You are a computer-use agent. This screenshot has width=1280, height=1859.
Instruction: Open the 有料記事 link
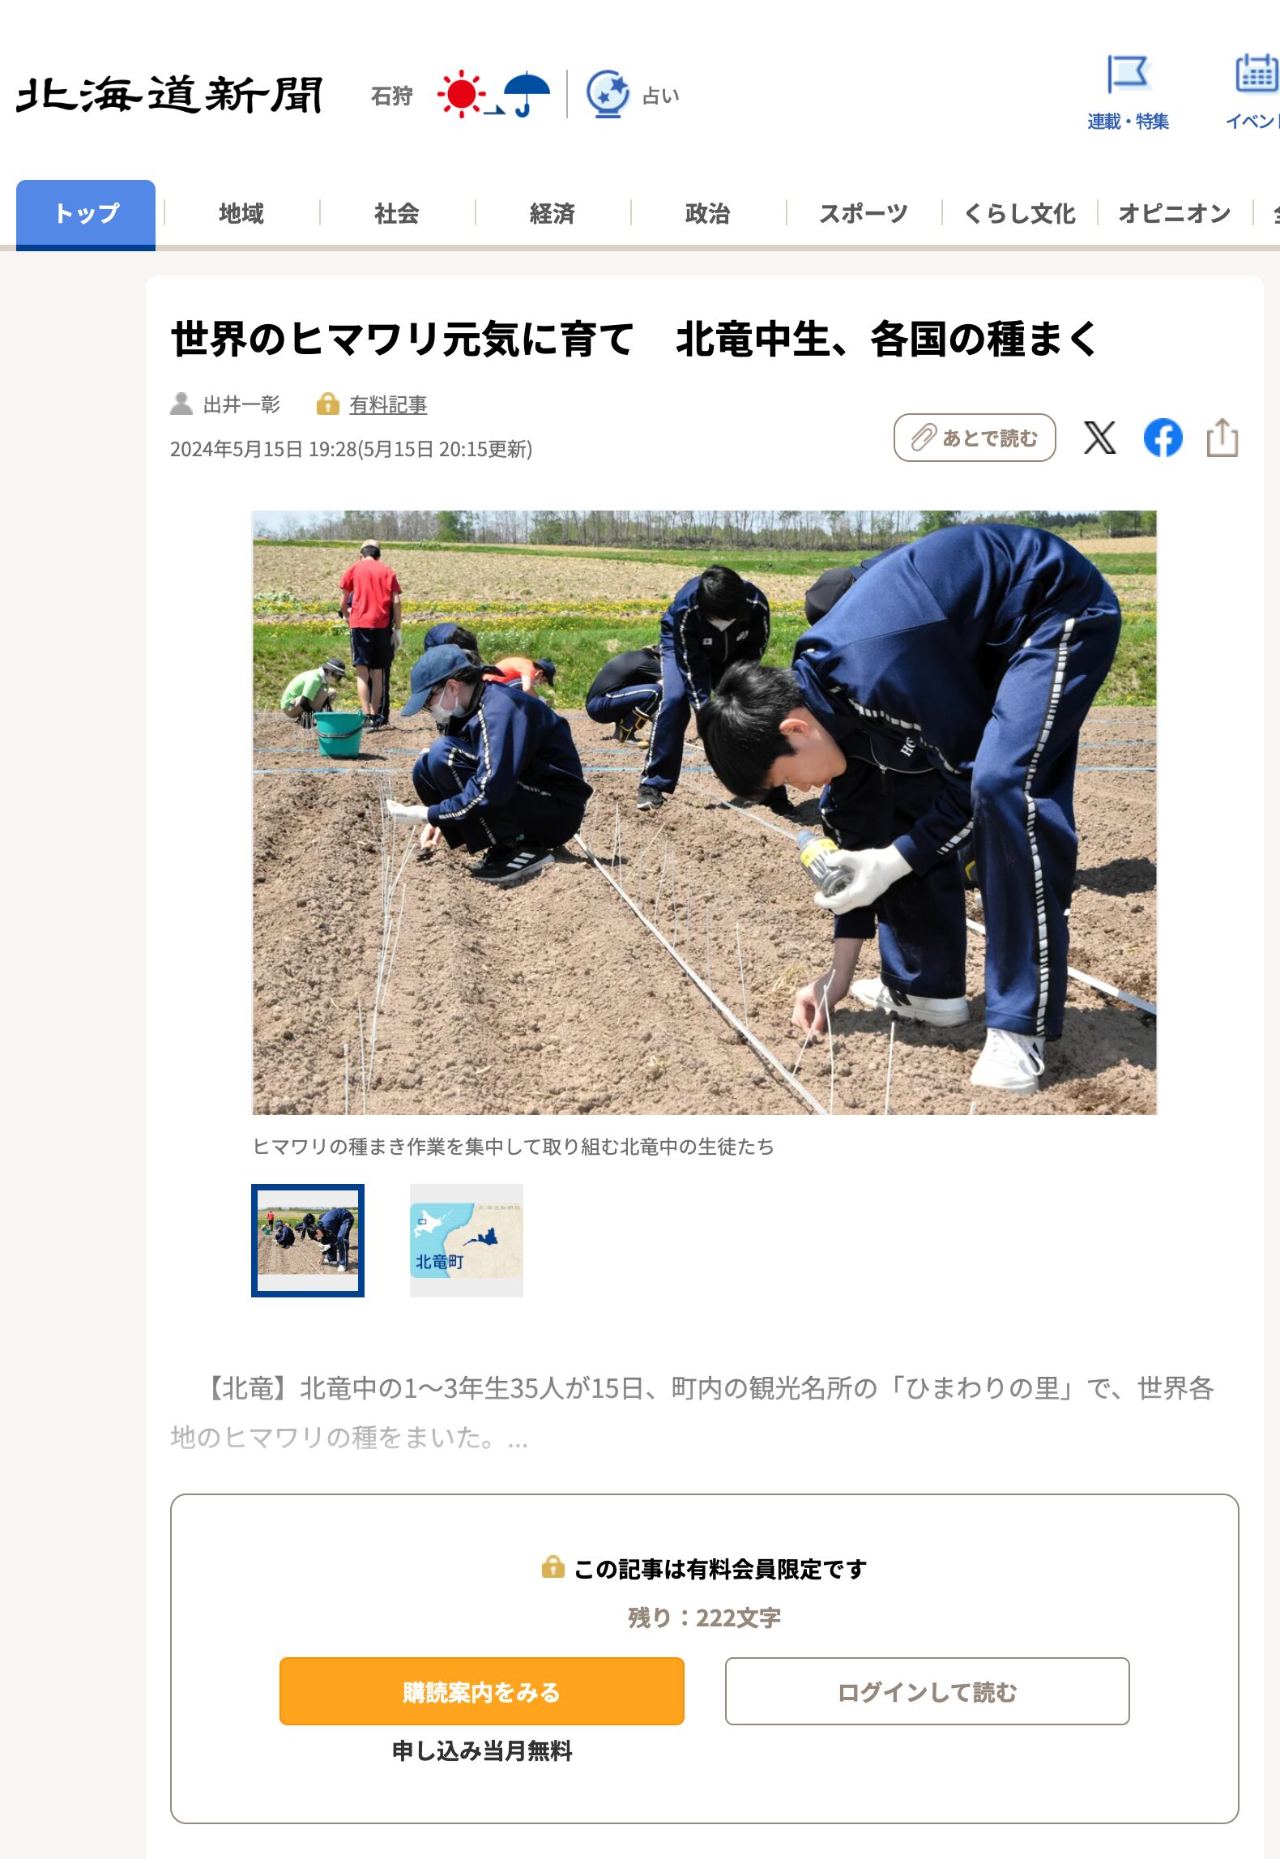pyautogui.click(x=388, y=404)
